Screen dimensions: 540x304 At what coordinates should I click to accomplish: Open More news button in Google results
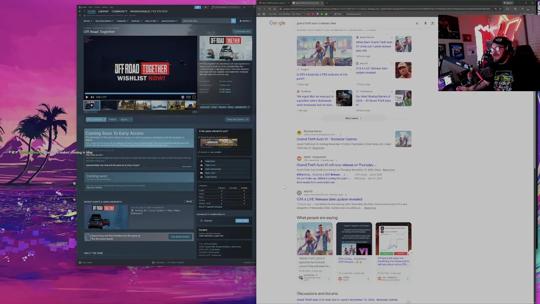354,118
